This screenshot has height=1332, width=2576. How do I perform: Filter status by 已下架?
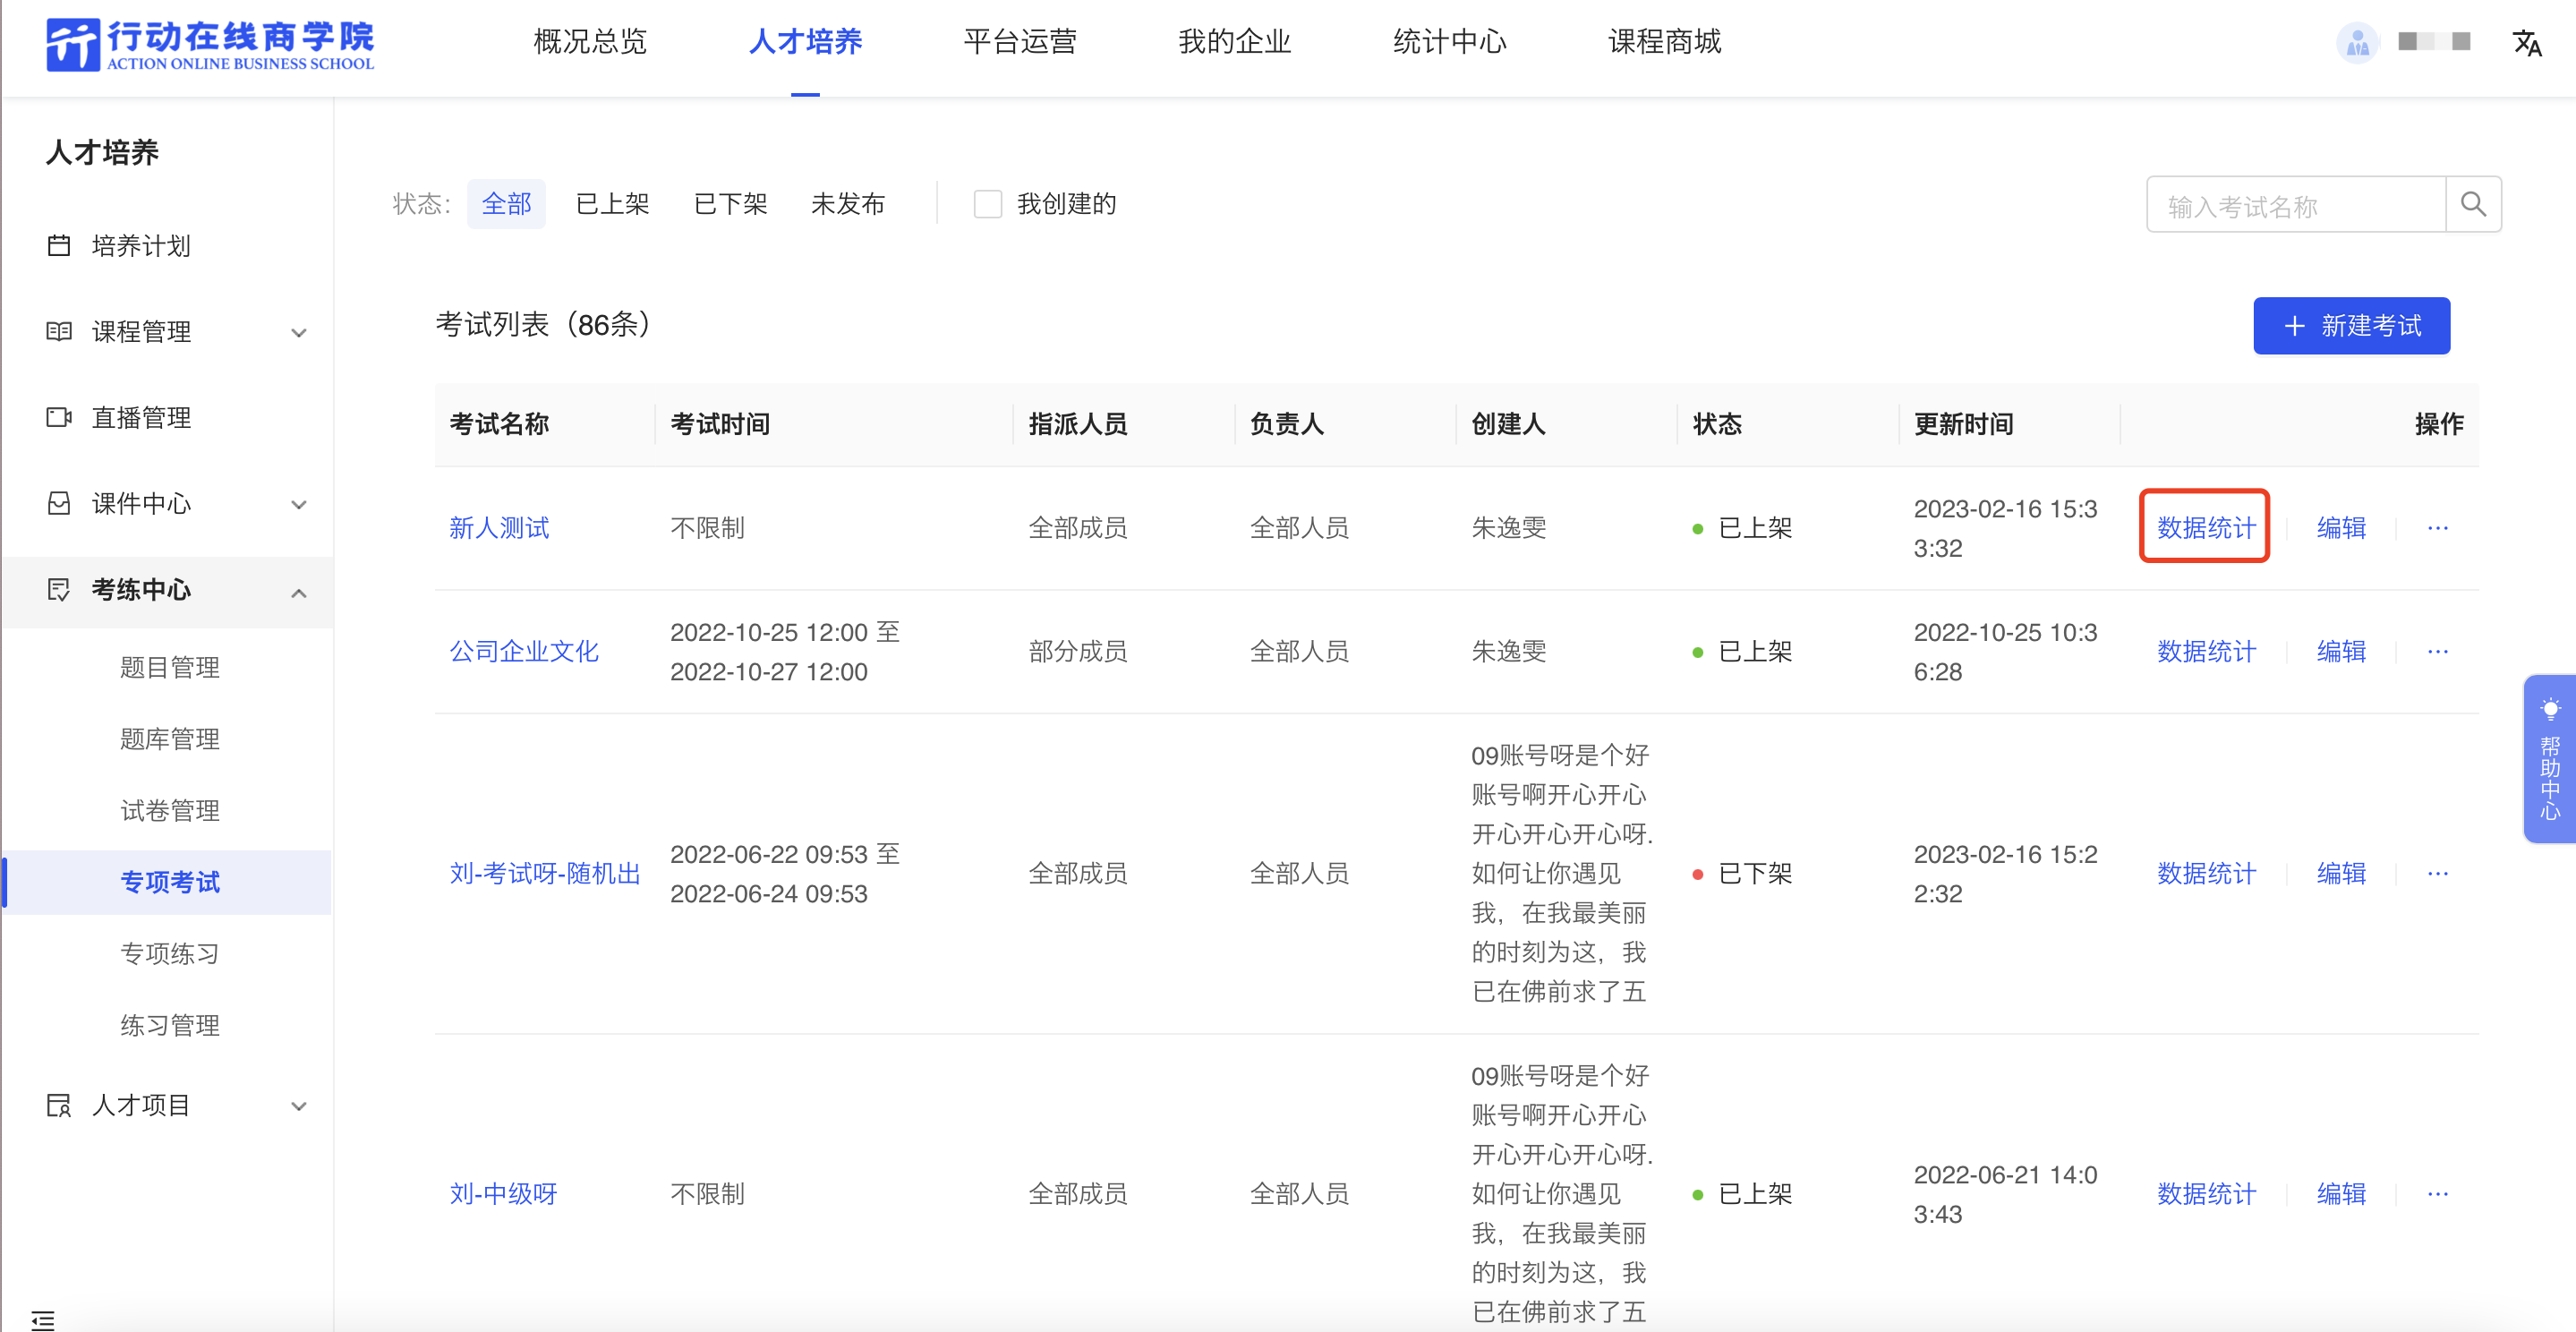pyautogui.click(x=730, y=204)
